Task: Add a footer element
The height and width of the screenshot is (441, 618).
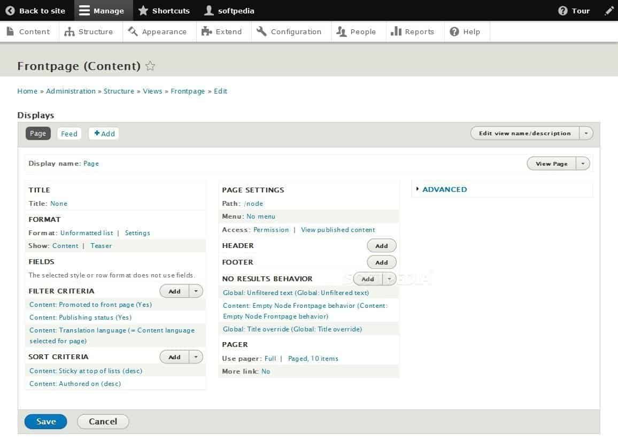Action: point(382,262)
